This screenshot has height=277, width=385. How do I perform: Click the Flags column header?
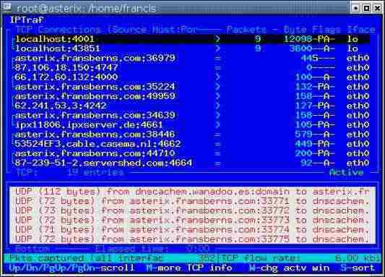click(x=326, y=30)
